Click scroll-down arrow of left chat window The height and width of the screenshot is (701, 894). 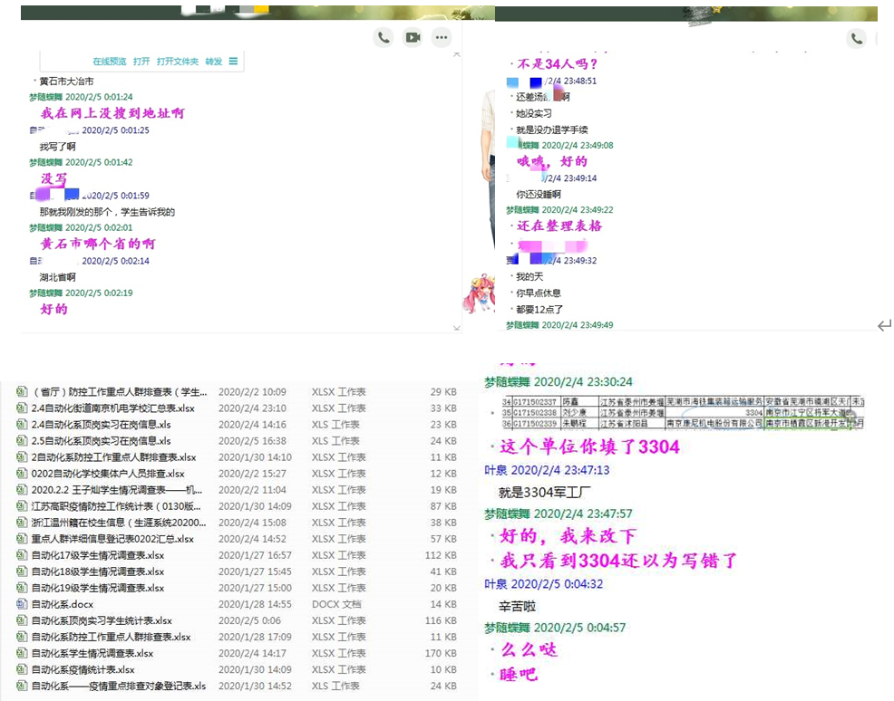point(456,327)
